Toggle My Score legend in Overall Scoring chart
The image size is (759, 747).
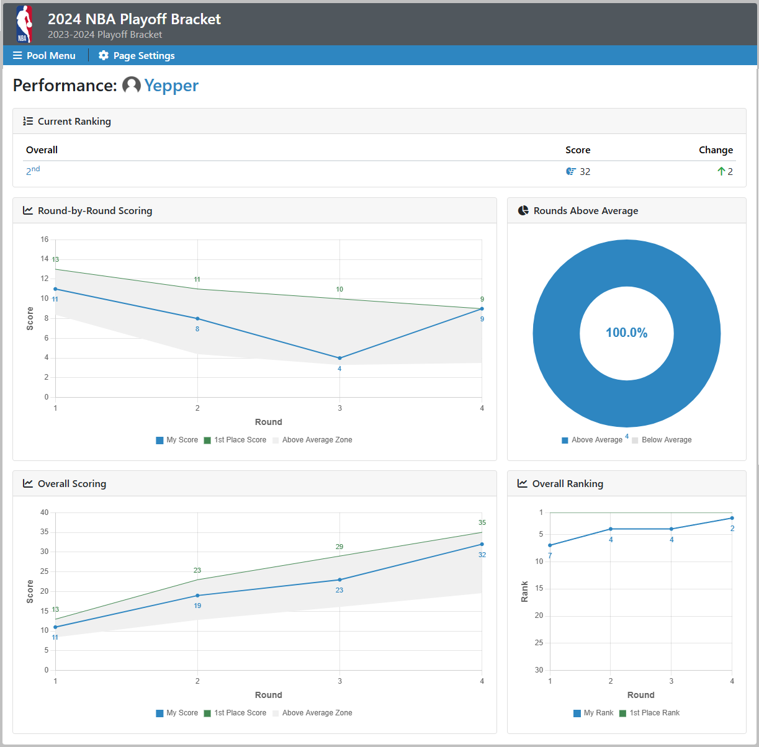[x=177, y=713]
